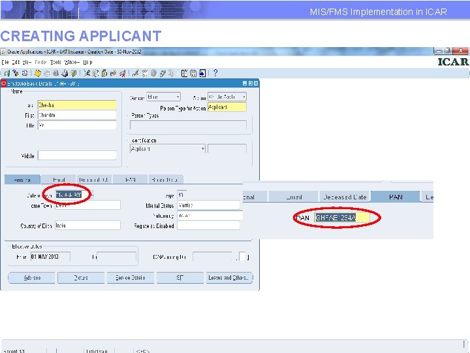Click the Country of Birth field showing India
Viewport: 470px width, 353px height.
(88, 226)
